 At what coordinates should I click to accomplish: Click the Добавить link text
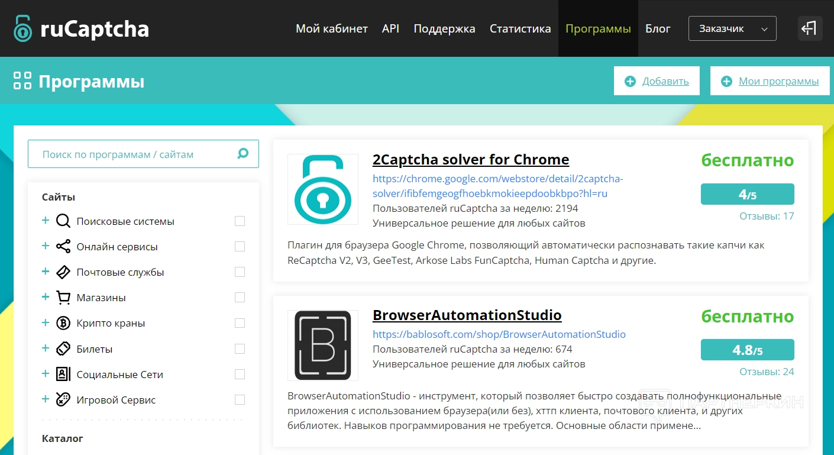(665, 81)
